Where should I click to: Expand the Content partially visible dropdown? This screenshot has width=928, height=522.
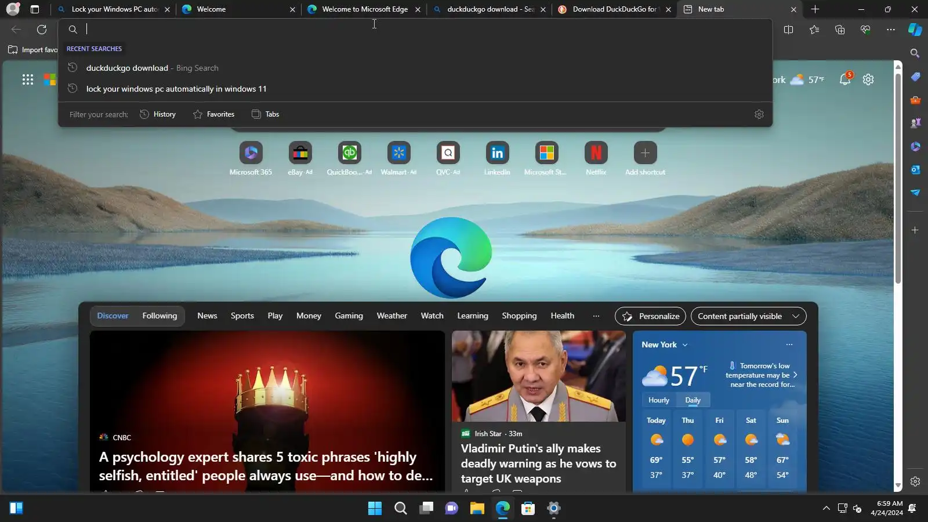749,316
